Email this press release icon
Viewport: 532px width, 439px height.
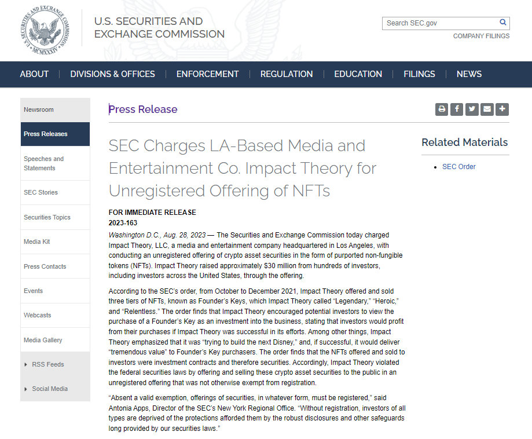[487, 109]
